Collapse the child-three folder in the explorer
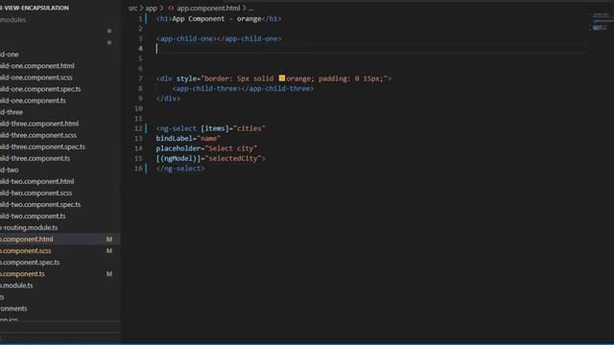614x345 pixels. pos(12,112)
